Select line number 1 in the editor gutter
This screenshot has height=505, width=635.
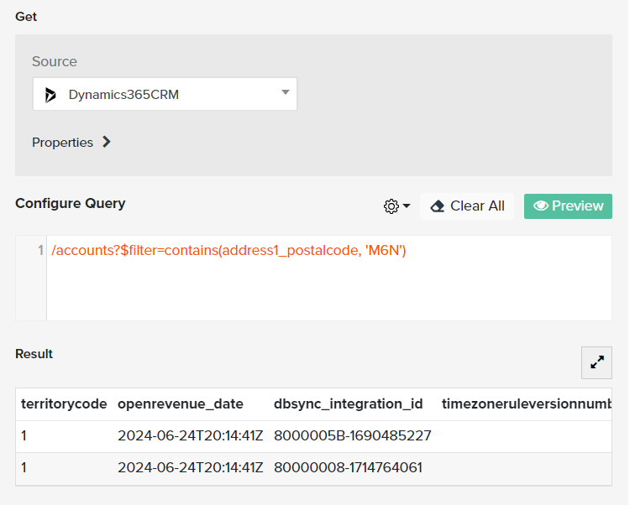point(41,250)
